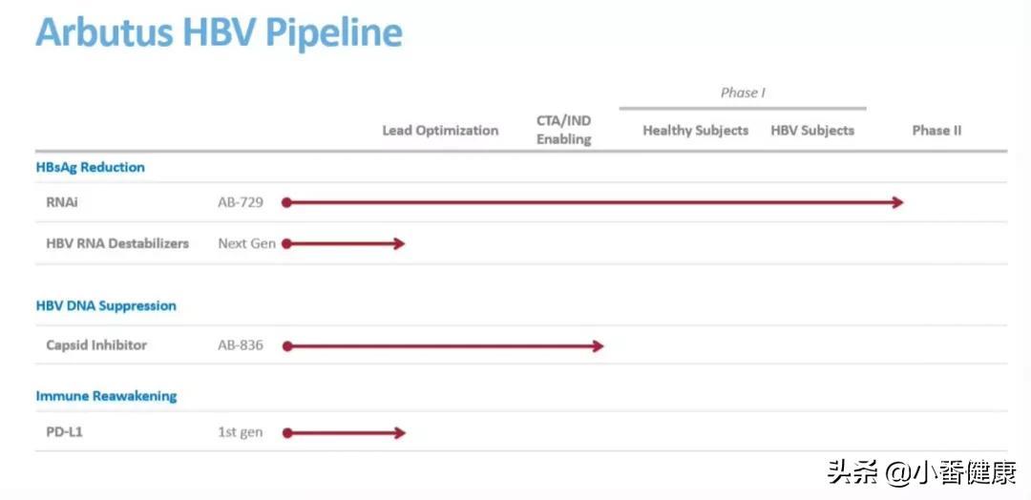Viewport: 1031px width, 500px height.
Task: Open the HBsAg Reduction section heading
Action: coord(90,168)
